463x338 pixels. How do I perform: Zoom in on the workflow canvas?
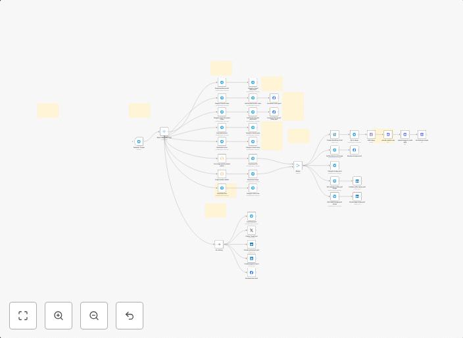click(59, 316)
